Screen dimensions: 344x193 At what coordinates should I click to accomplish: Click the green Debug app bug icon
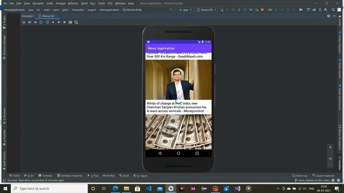tap(239, 10)
